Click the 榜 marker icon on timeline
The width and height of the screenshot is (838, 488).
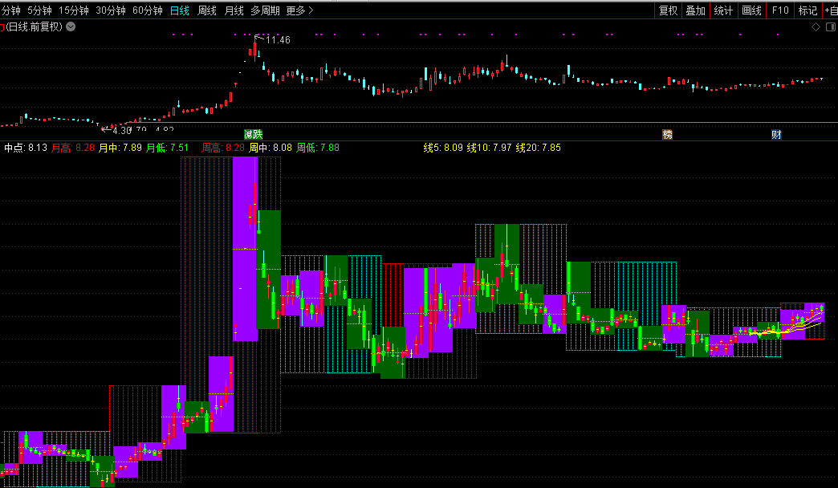click(x=667, y=134)
